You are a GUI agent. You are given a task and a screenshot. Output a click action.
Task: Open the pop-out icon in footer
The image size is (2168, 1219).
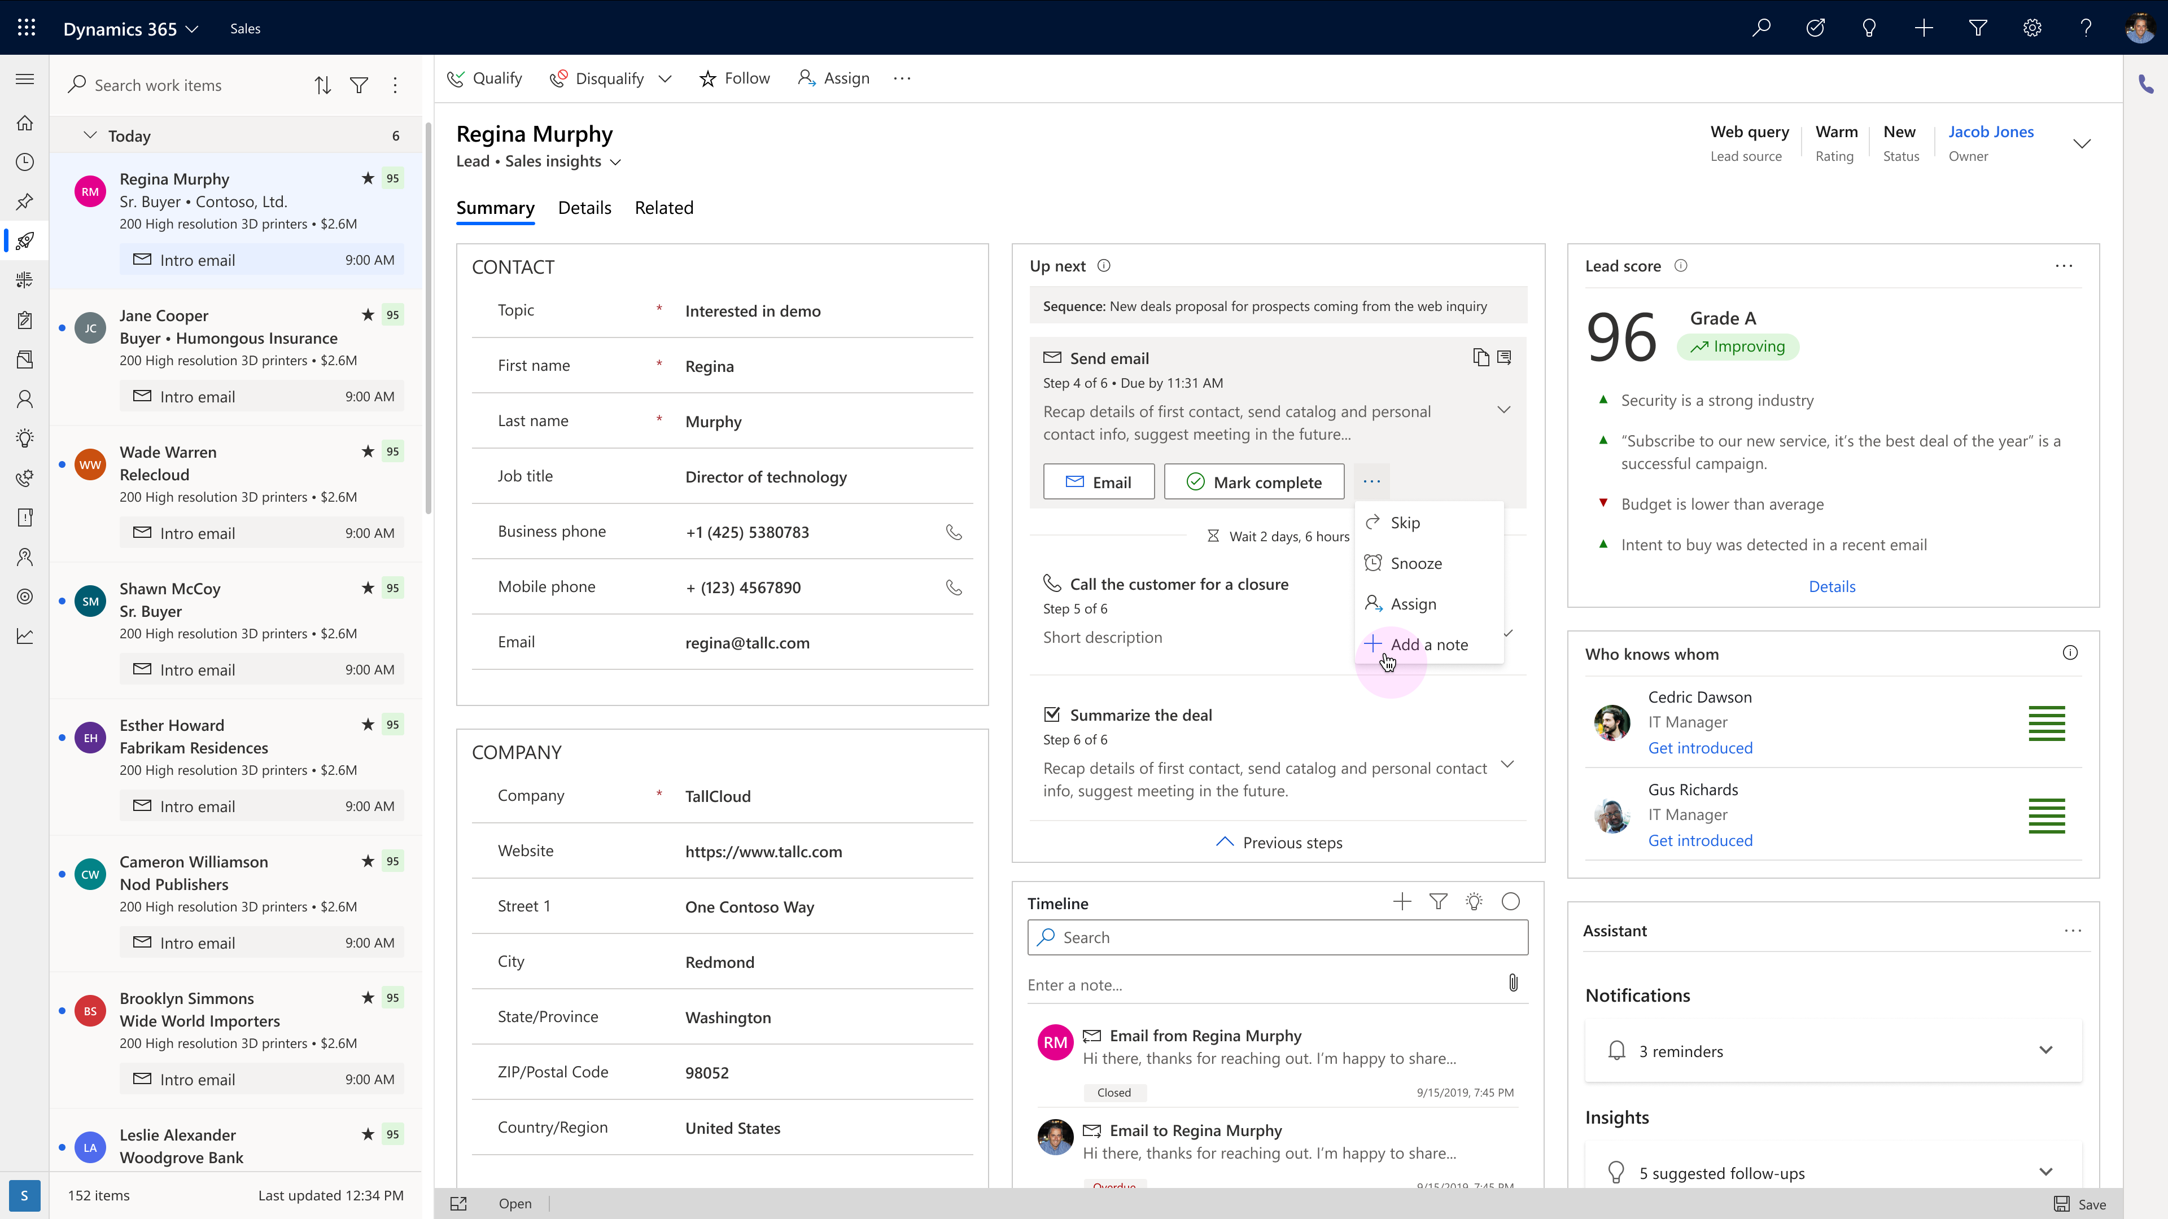pyautogui.click(x=458, y=1204)
